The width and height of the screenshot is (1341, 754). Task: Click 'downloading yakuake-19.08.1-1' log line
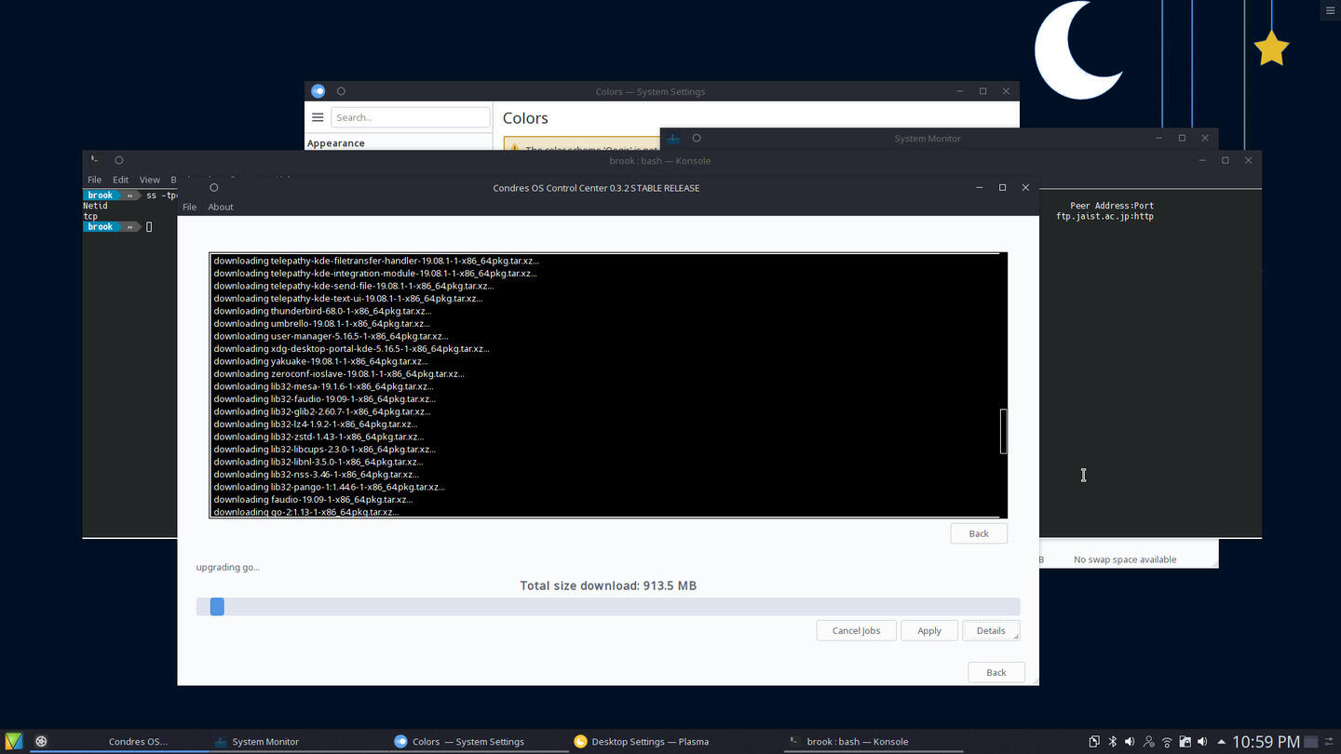coord(320,361)
